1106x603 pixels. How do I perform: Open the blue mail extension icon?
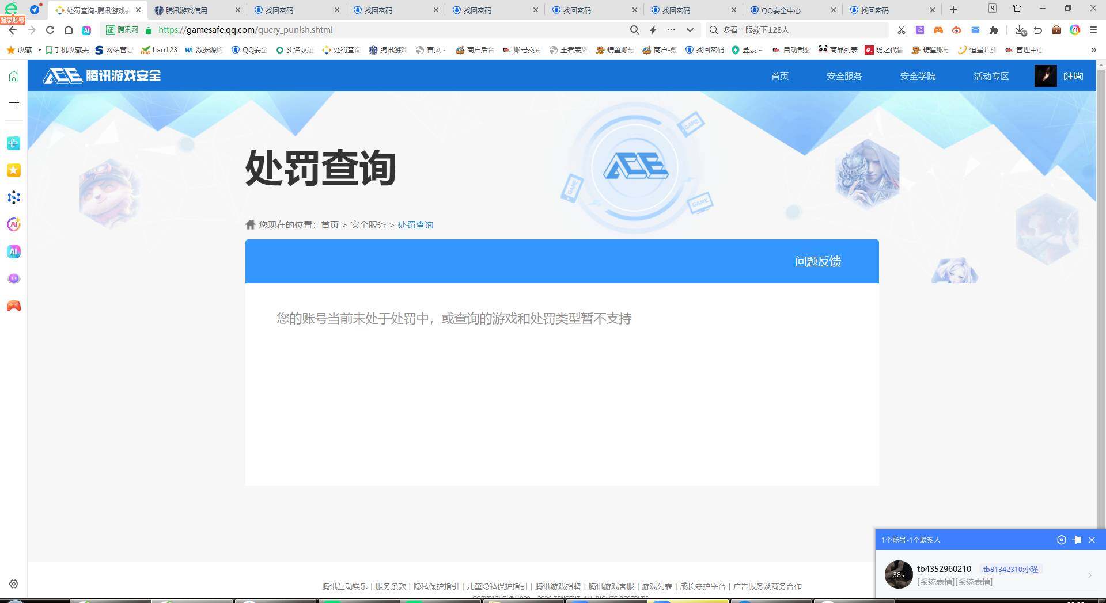click(975, 30)
